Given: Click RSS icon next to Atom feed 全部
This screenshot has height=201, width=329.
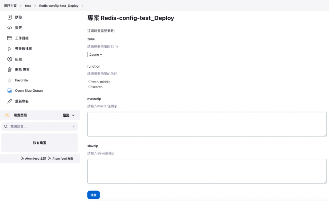Looking at the screenshot, I should tap(22, 158).
